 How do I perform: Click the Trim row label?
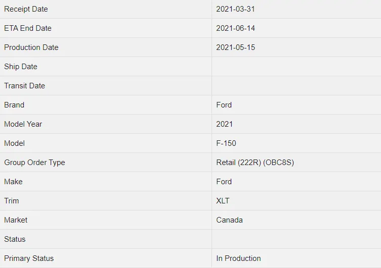[x=12, y=201]
